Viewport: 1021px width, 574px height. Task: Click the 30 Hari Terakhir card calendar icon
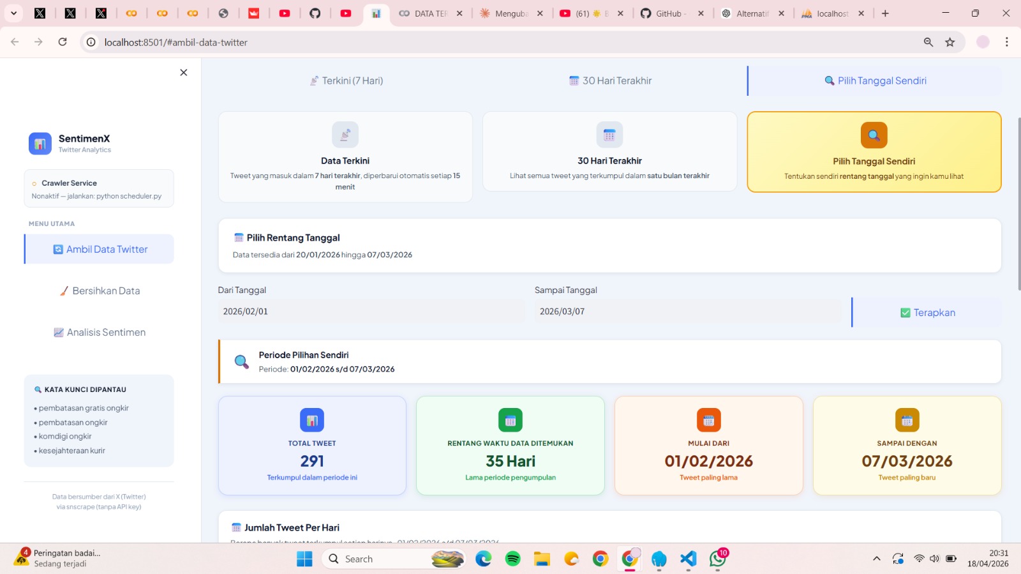point(609,135)
